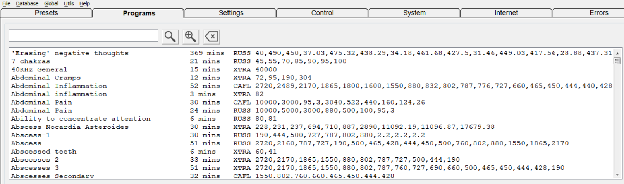Open the Utils menu

coord(69,3)
